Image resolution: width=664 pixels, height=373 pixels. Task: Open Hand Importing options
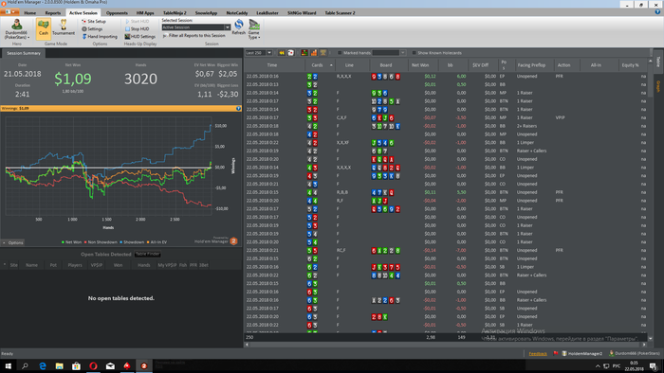point(100,37)
